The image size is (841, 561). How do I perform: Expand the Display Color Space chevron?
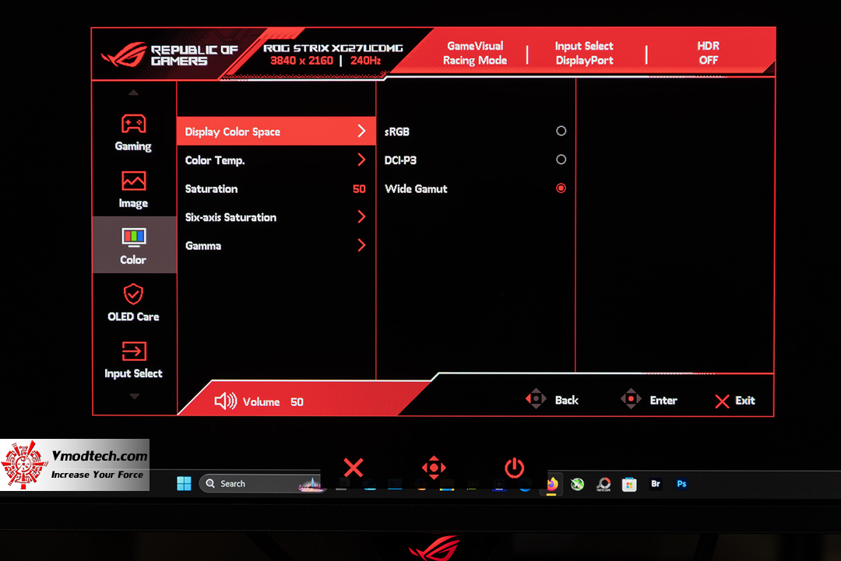click(361, 131)
